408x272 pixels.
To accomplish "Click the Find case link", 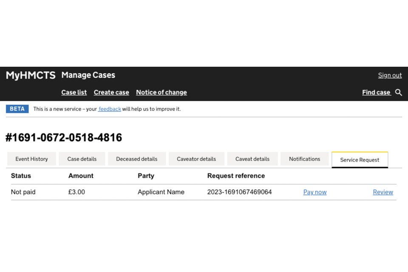I will tap(376, 92).
